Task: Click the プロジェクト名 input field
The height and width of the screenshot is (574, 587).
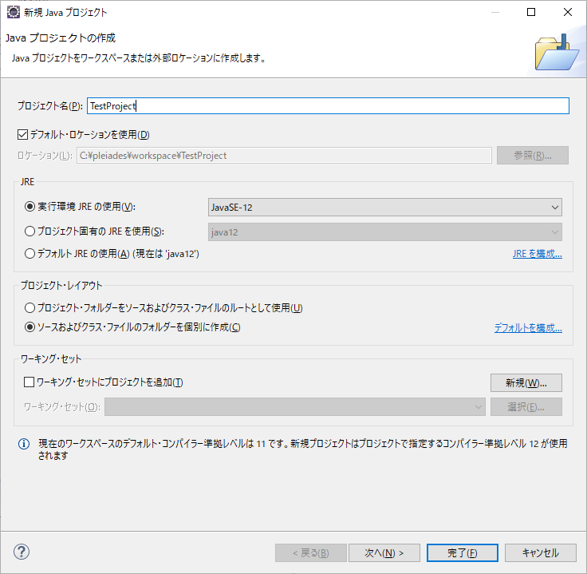Action: click(328, 105)
